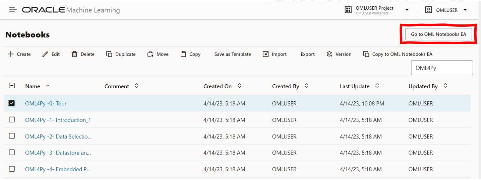This screenshot has width=481, height=180.
Task: Click Export in the toolbar
Action: tap(307, 54)
